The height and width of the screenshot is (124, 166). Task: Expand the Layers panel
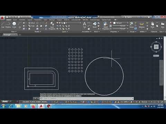(x=65, y=32)
